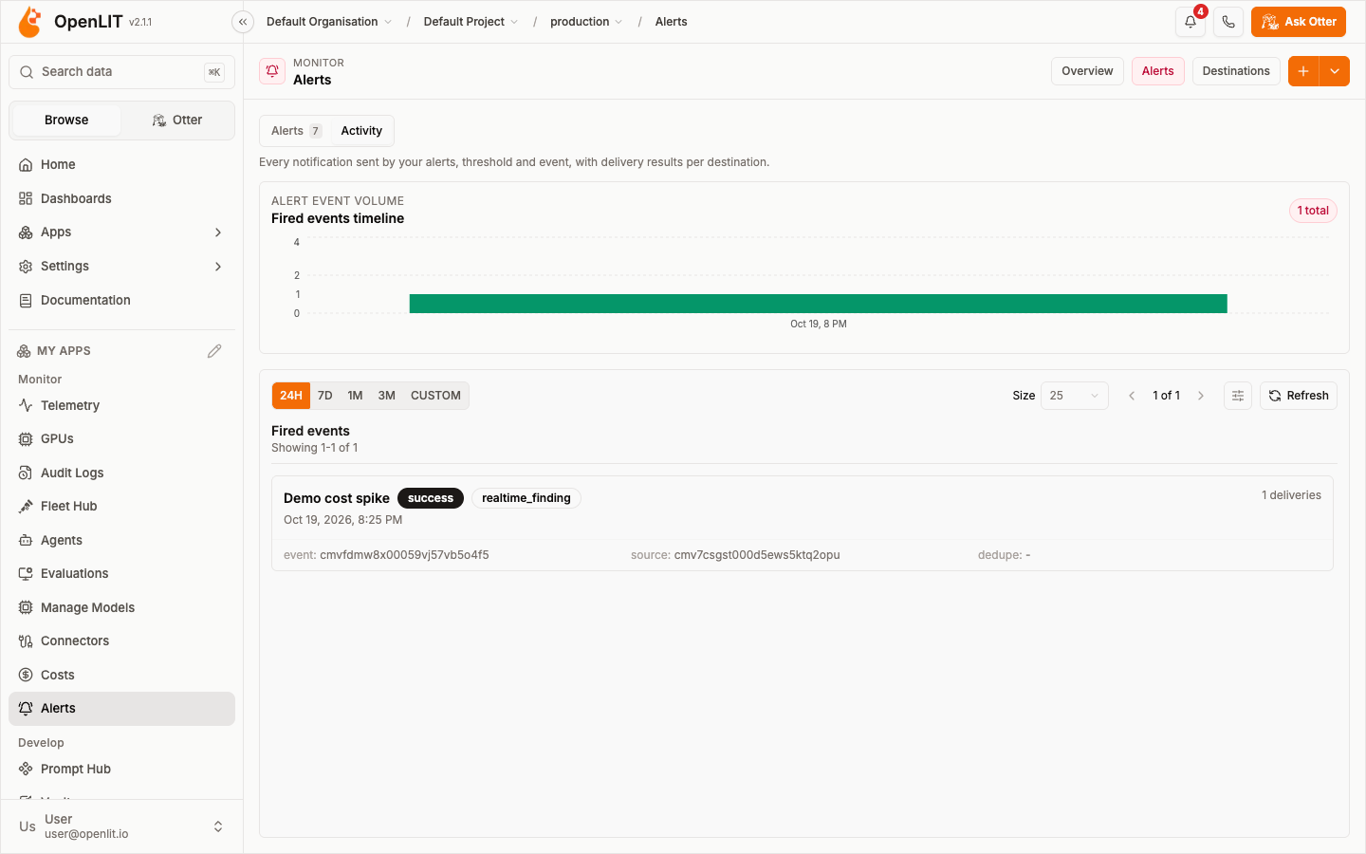
Task: Open the Destinations tab
Action: 1236,71
